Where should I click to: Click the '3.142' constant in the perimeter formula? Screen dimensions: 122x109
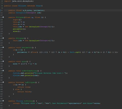coord(44,52)
